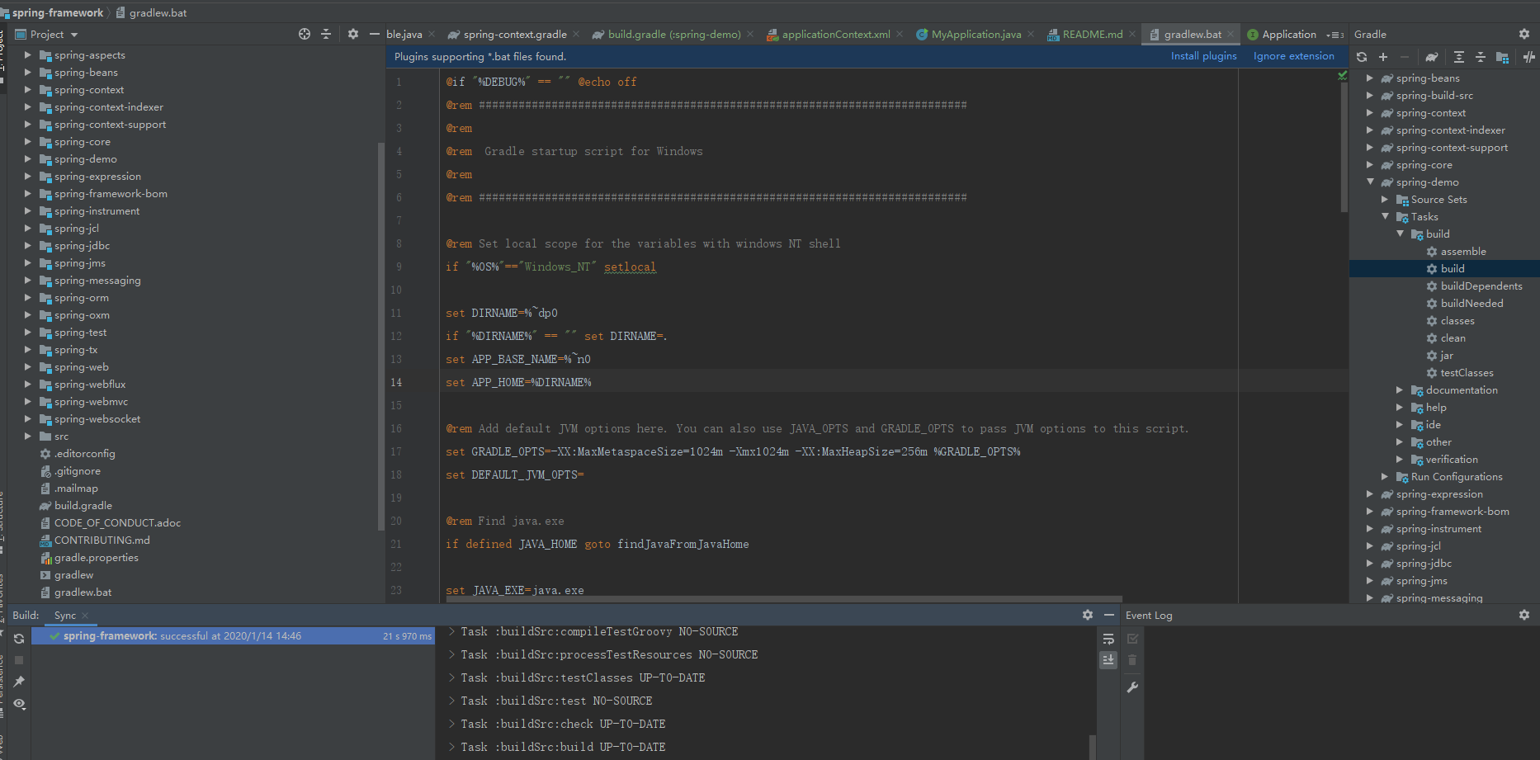Viewport: 1540px width, 760px height.
Task: Hide the Project panel with the minimize icon
Action: (x=374, y=34)
